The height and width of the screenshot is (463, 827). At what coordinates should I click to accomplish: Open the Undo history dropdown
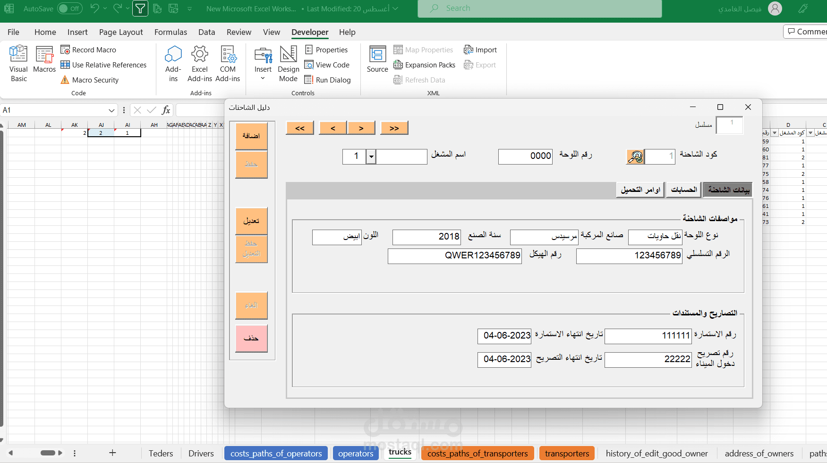coord(105,8)
